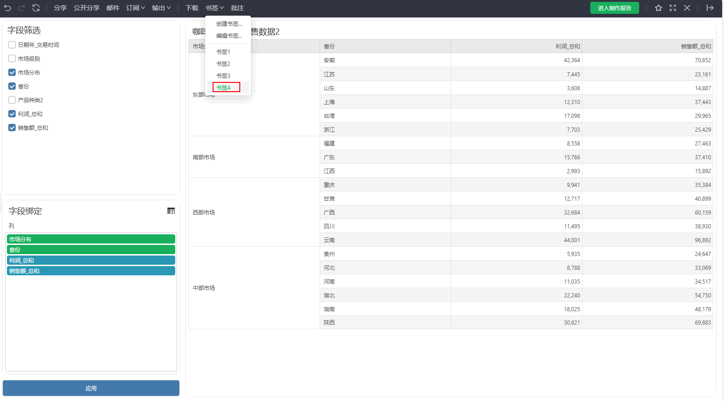Screen dimensions: 724x401
Task: Click the 进入制作报告 green button
Action: click(x=615, y=8)
